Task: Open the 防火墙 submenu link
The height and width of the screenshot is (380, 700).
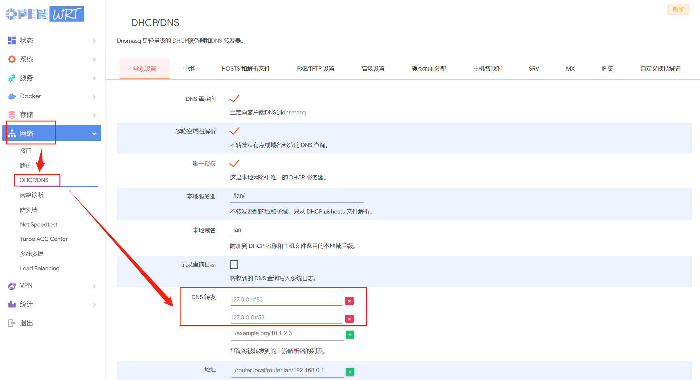Action: tap(29, 210)
